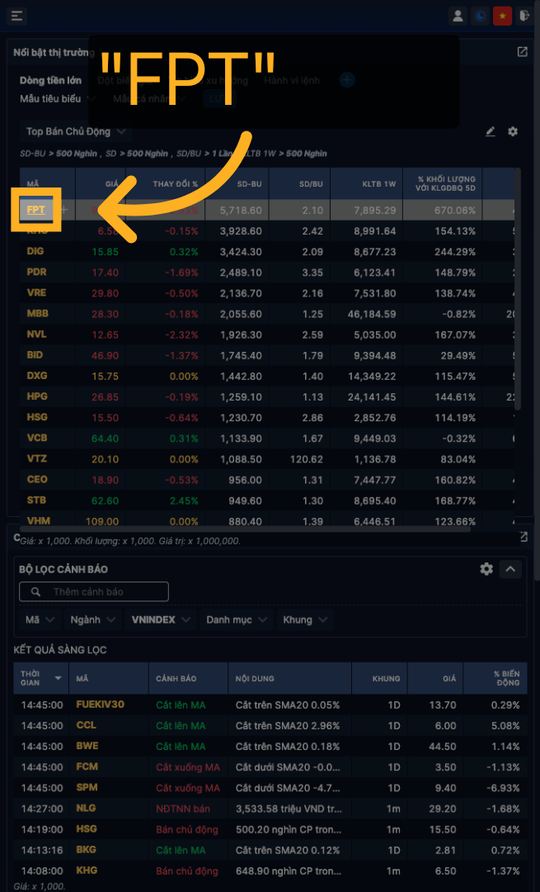
Task: Select the CEO ticker
Action: click(37, 480)
